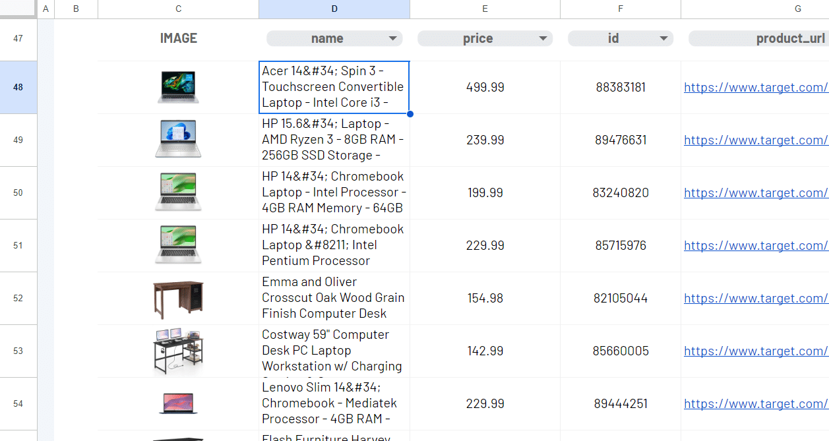Screen dimensions: 829x441
Task: Select the Costway computer desk thumbnail
Action: (178, 351)
